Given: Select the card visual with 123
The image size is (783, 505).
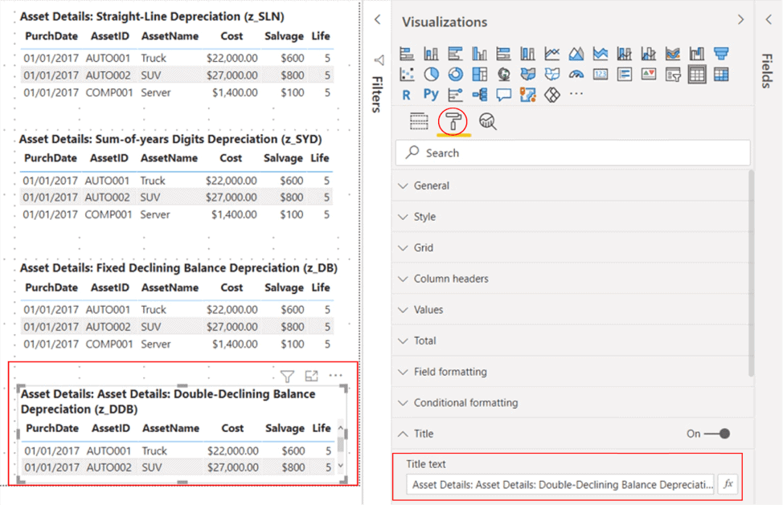Looking at the screenshot, I should [601, 75].
